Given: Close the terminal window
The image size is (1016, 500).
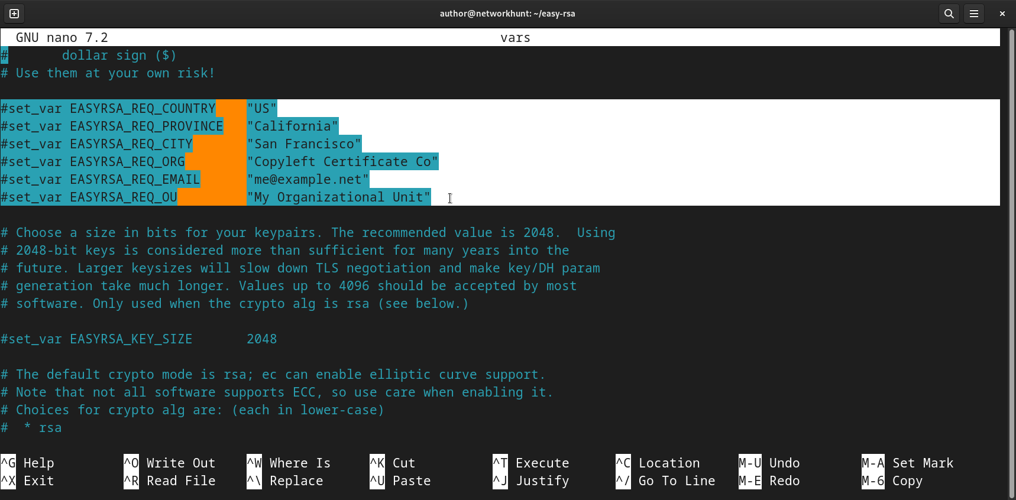Looking at the screenshot, I should (1002, 14).
